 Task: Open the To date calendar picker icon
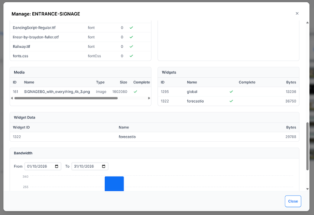click(103, 166)
